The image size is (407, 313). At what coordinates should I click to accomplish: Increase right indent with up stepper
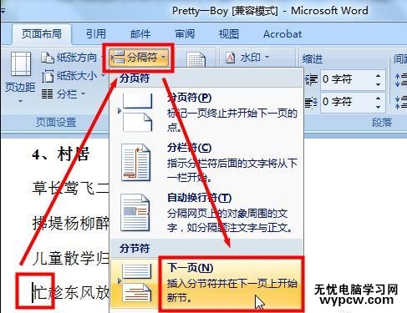pyautogui.click(x=378, y=98)
